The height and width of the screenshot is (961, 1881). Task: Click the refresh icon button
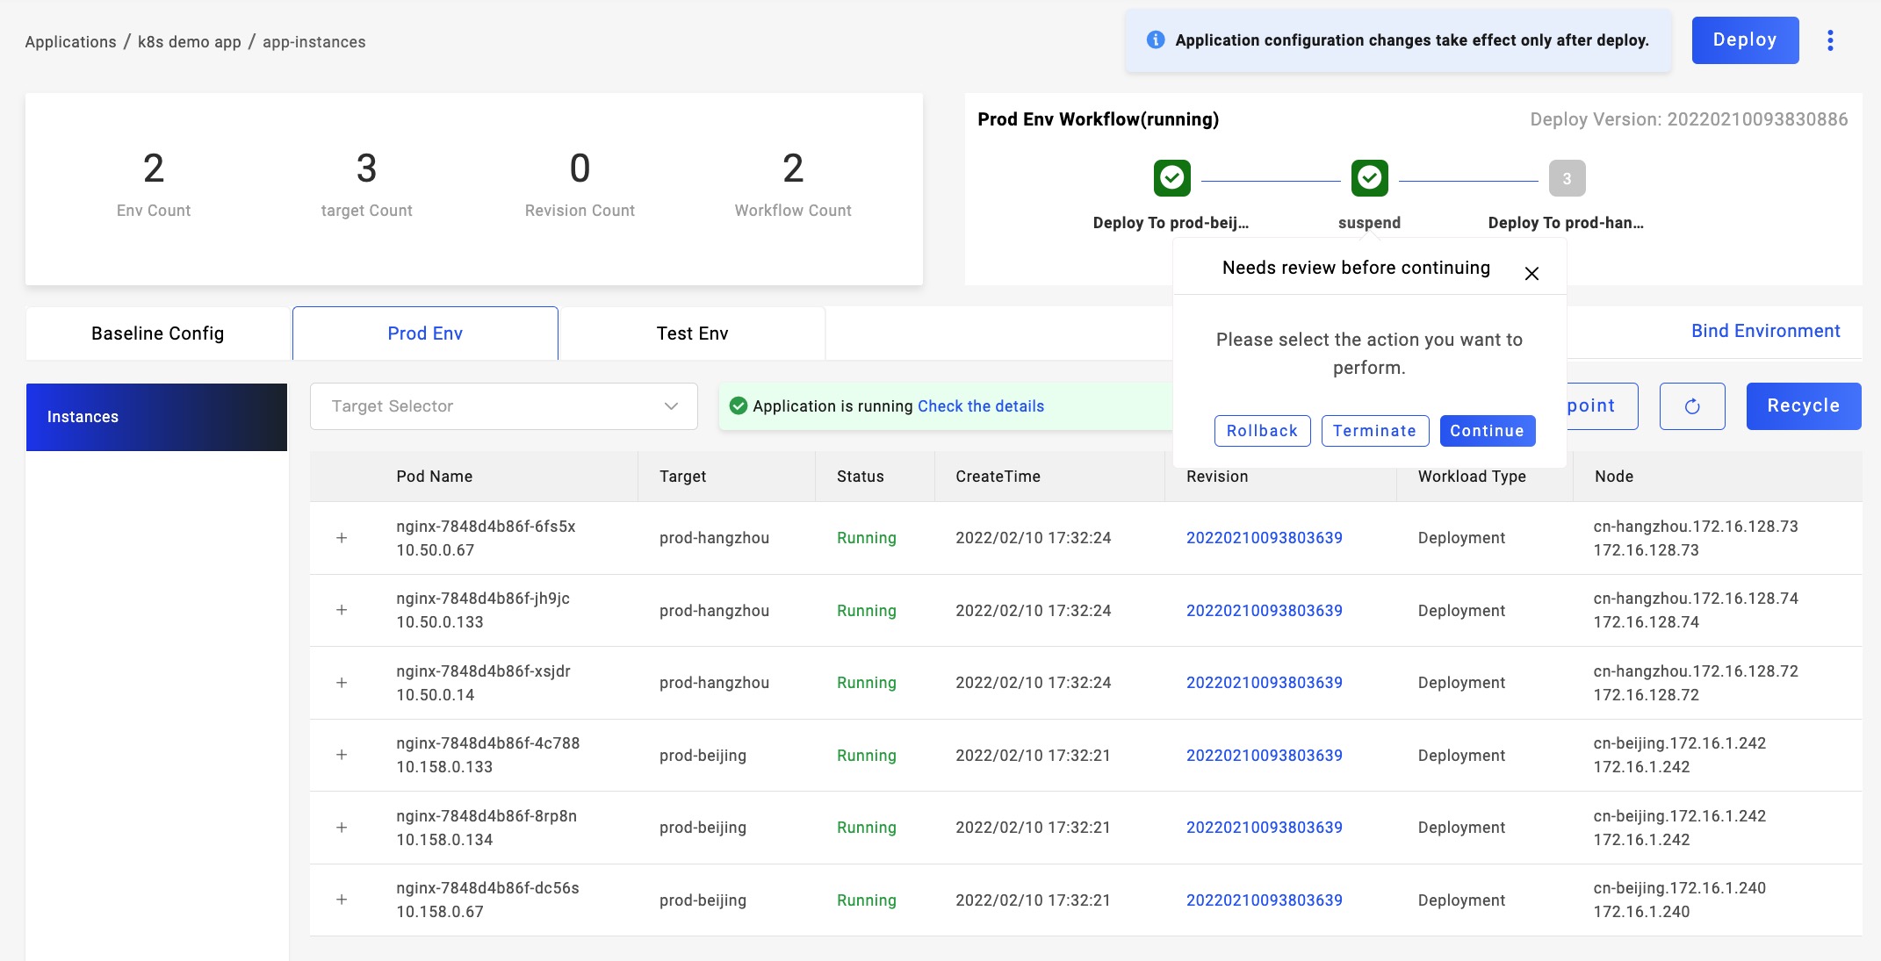1691,406
